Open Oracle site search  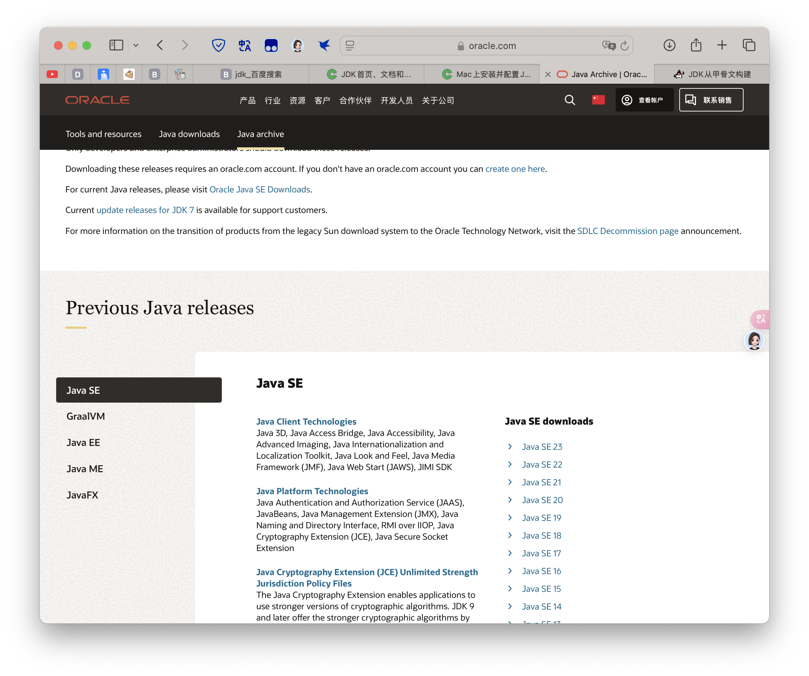[570, 100]
